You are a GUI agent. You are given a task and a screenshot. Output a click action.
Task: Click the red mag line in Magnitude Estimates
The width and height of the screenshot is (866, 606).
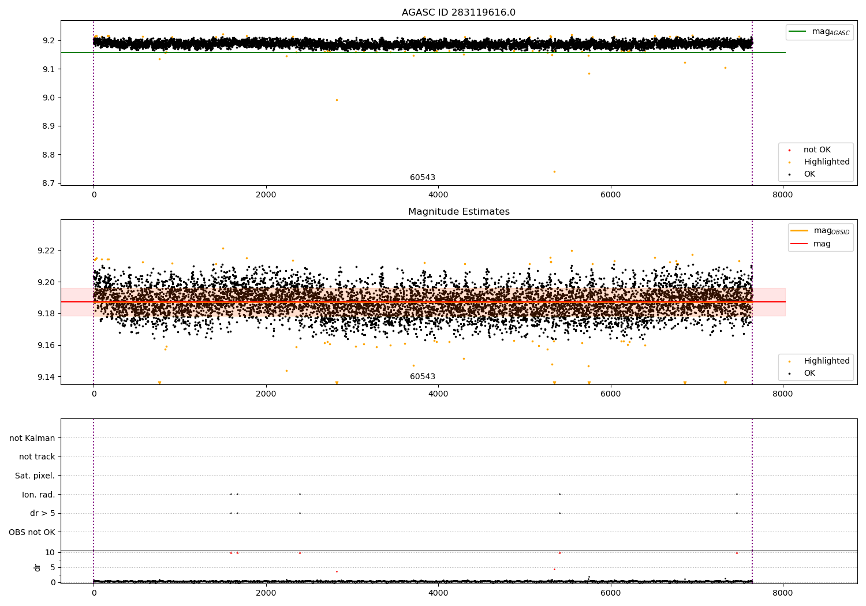tap(423, 302)
